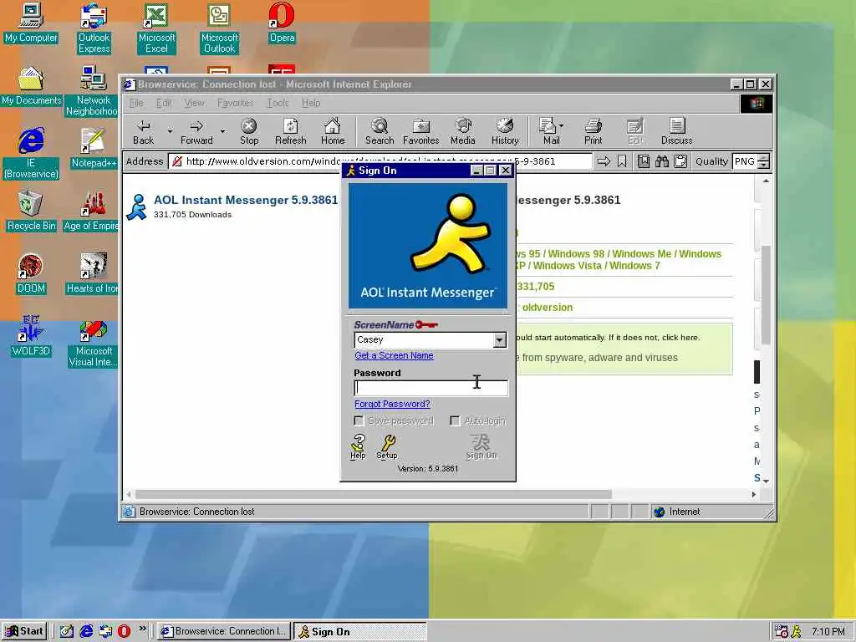This screenshot has height=642, width=856.
Task: Click the horizontal scrollbar thumb in browser
Action: coord(374,494)
